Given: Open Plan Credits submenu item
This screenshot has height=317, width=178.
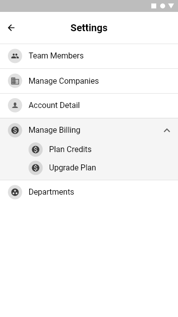Looking at the screenshot, I should (x=70, y=150).
